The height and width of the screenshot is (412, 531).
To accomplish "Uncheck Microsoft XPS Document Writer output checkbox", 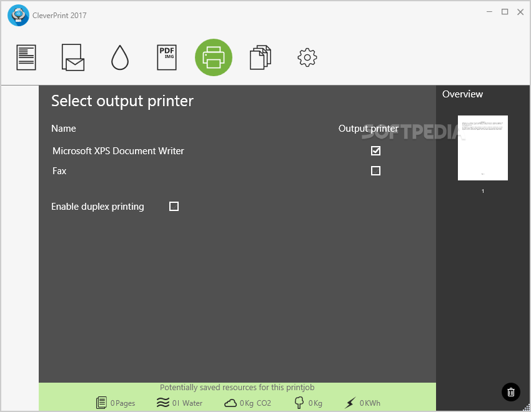I will click(x=375, y=150).
